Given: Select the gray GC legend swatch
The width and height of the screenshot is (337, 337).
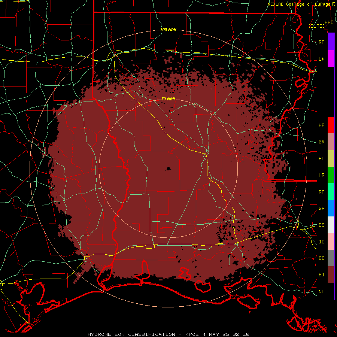Looking at the screenshot, I should coord(331,258).
